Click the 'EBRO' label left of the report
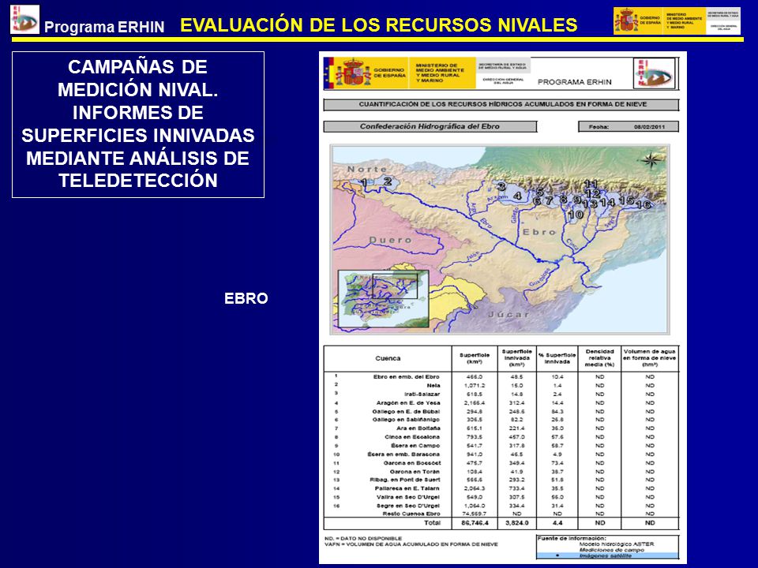Screen dimensions: 758x568 pyautogui.click(x=246, y=298)
